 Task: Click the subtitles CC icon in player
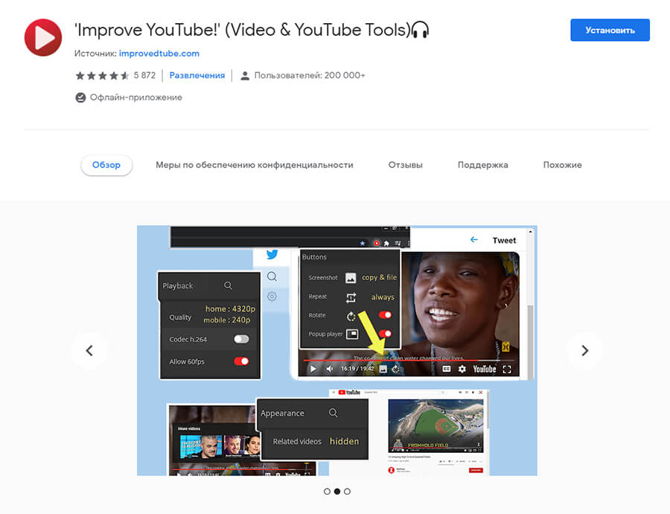(x=447, y=369)
